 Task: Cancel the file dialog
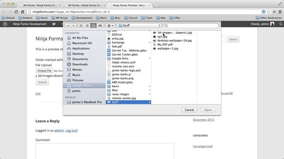coord(189,110)
